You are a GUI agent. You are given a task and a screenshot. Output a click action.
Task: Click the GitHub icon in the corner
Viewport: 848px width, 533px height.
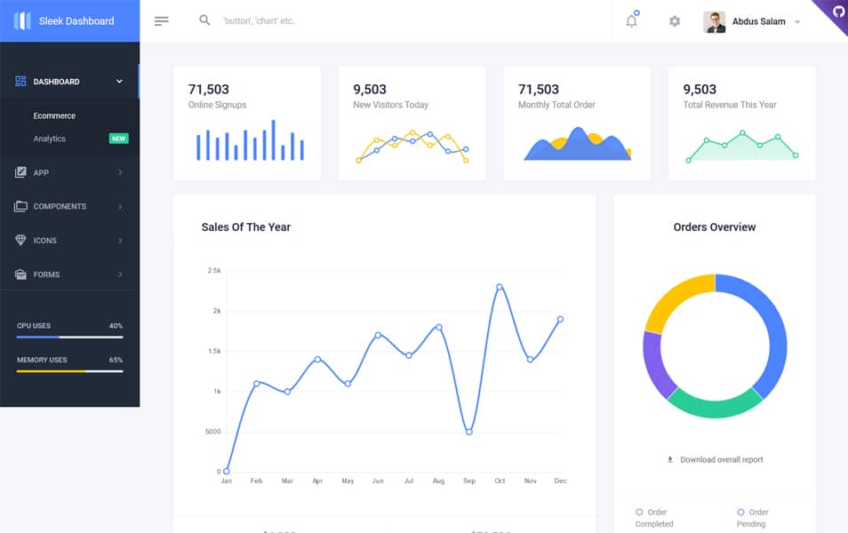pos(836,12)
